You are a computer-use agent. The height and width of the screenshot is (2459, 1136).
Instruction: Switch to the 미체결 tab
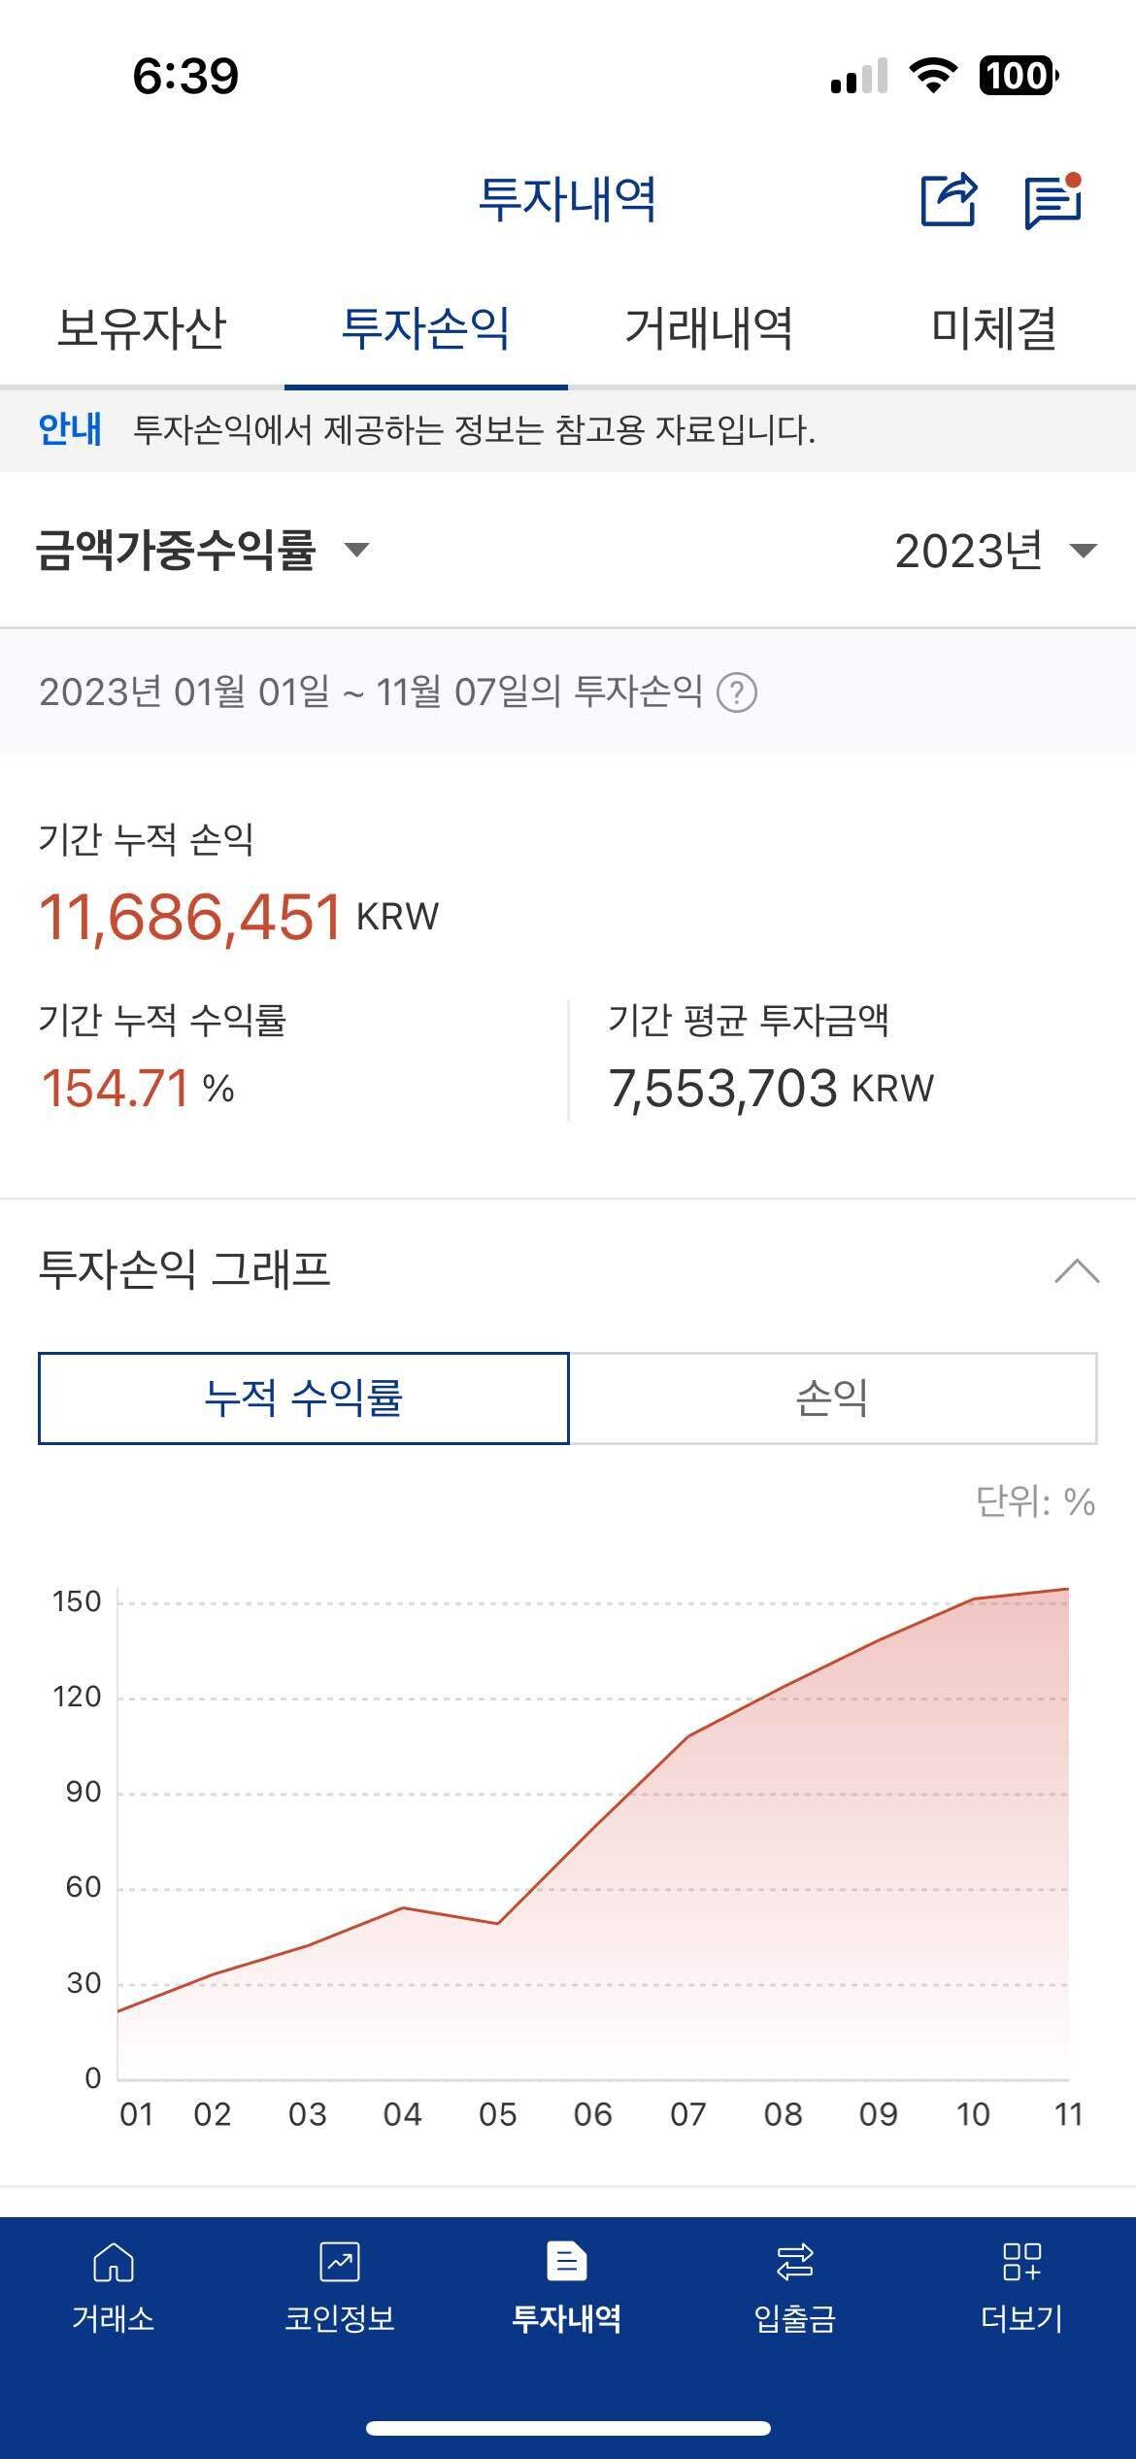pyautogui.click(x=993, y=327)
